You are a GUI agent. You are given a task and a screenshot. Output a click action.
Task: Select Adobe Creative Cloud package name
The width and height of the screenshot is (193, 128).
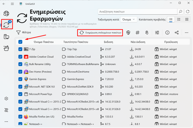click(x=41, y=57)
